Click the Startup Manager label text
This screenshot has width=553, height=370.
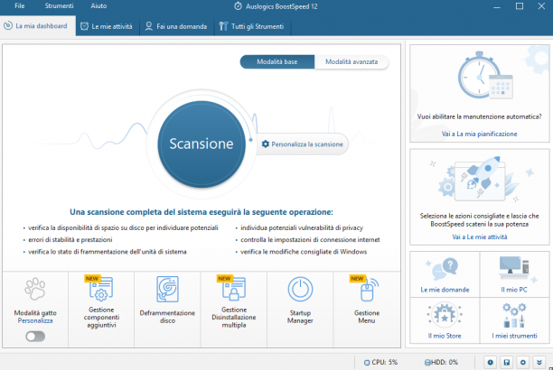tap(300, 317)
